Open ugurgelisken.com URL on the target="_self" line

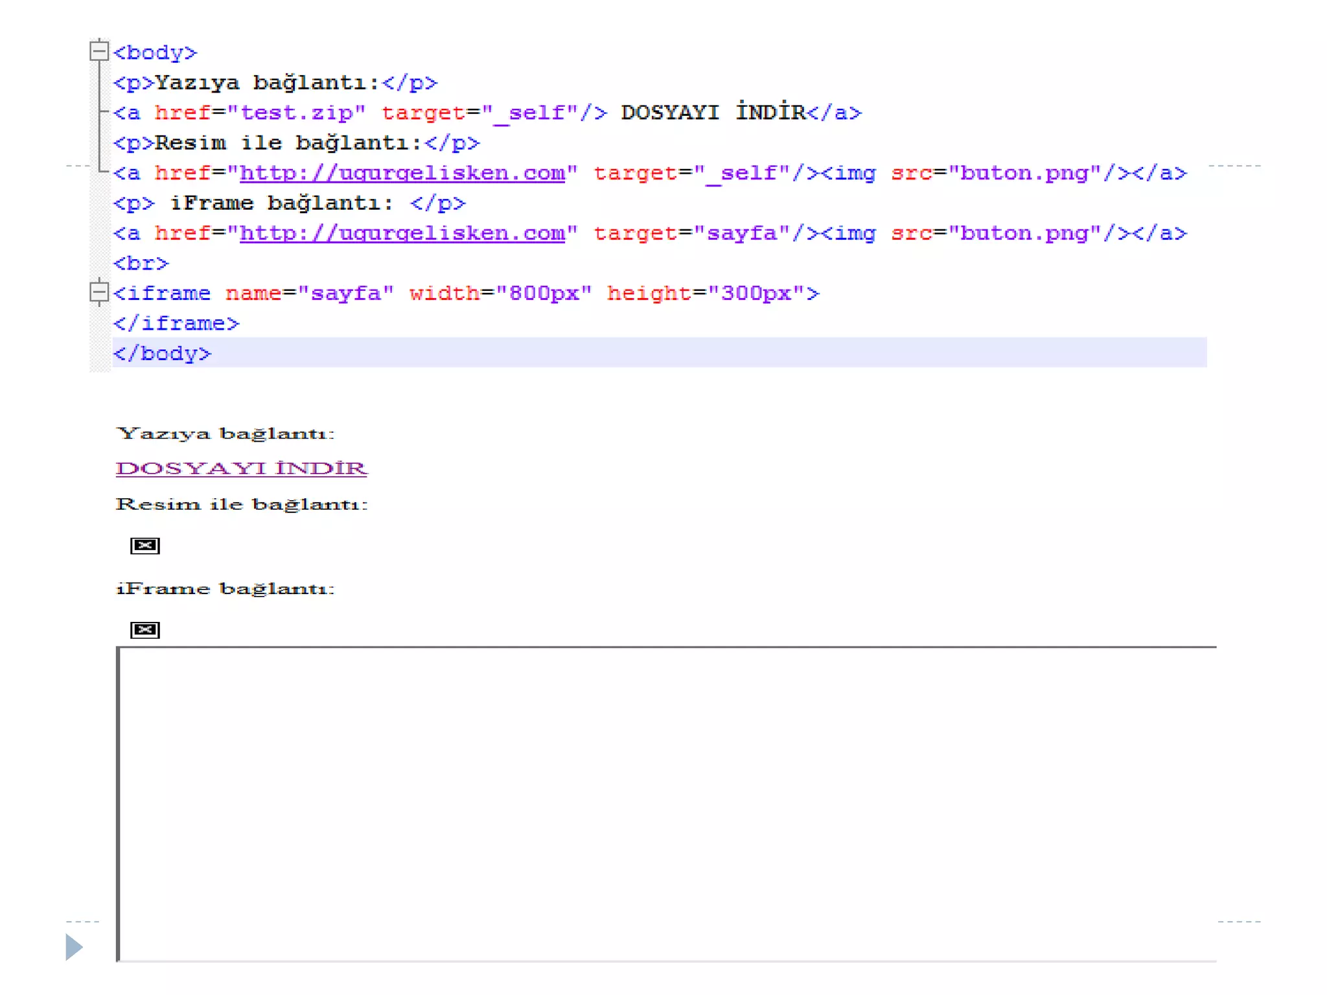click(x=402, y=173)
